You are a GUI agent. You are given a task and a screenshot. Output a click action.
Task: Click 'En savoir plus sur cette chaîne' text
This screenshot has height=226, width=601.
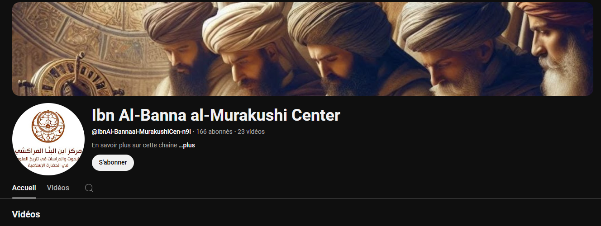(x=134, y=146)
